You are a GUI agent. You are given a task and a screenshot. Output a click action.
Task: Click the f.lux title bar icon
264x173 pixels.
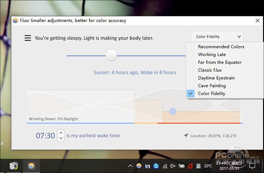coord(15,21)
